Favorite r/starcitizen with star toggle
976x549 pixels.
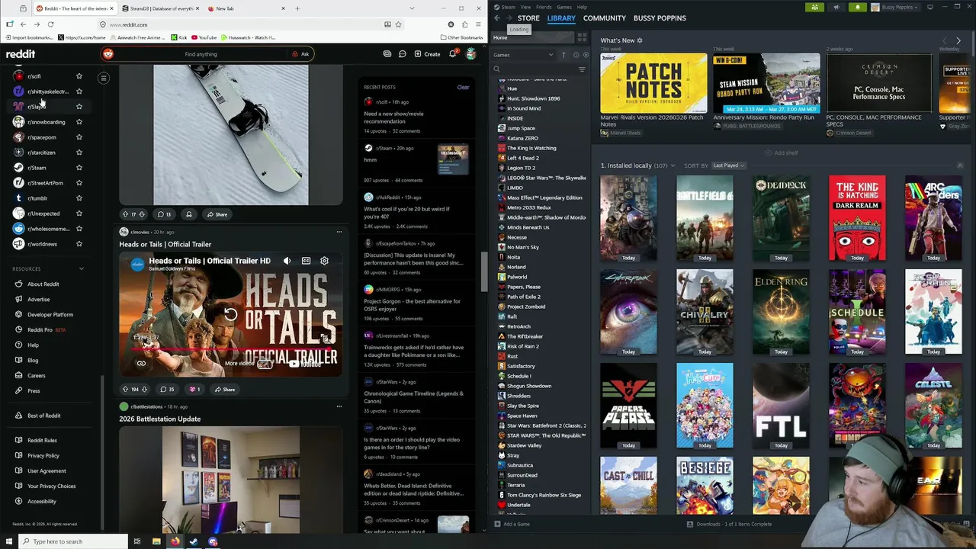click(79, 152)
